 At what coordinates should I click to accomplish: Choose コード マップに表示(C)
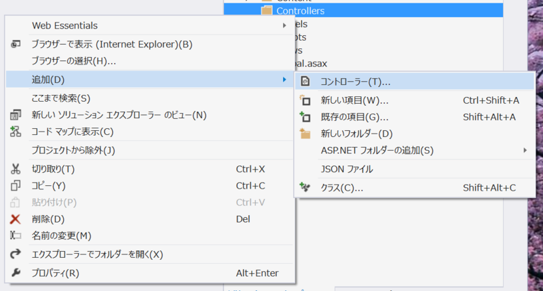coord(149,132)
